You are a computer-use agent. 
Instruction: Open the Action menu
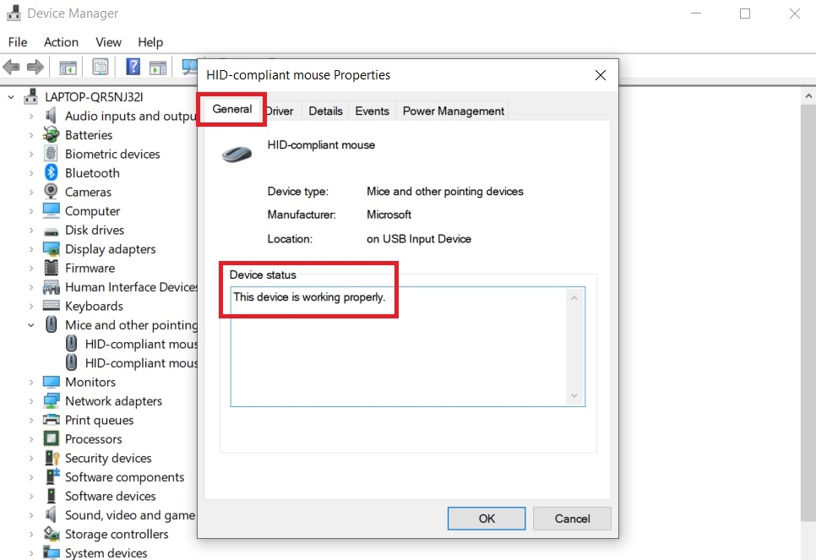click(x=61, y=42)
